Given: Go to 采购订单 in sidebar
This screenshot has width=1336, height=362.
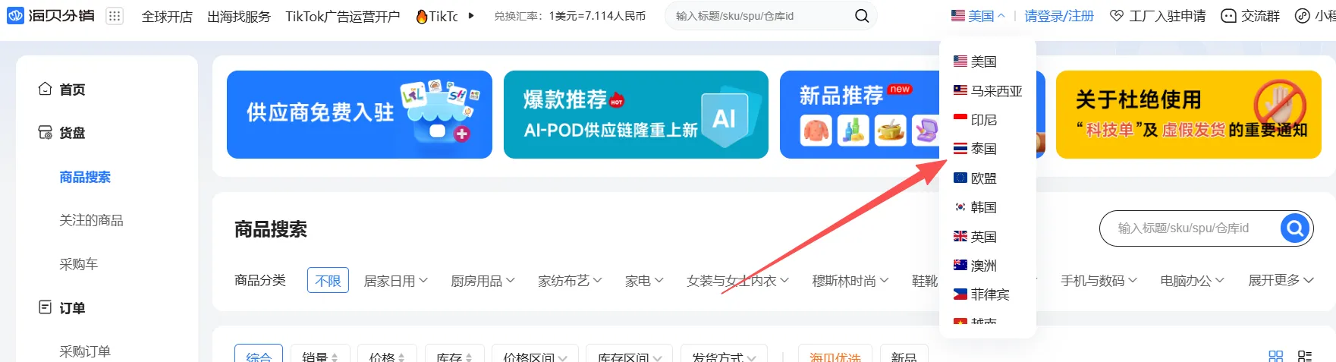Looking at the screenshot, I should [x=85, y=351].
